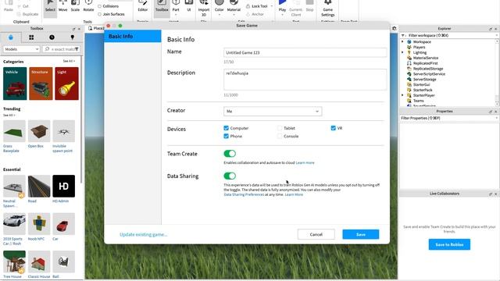Open Toolbox Creations lightbulb tab

point(73,37)
